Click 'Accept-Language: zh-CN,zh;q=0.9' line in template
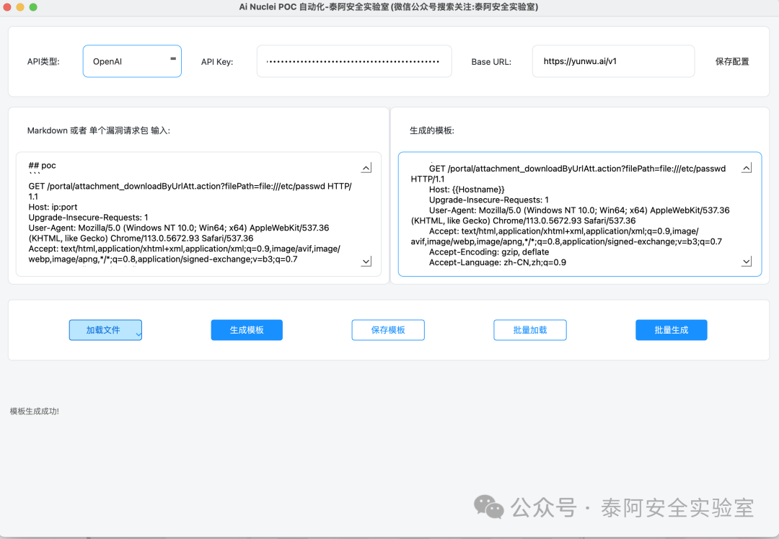This screenshot has height=539, width=779. (x=498, y=262)
